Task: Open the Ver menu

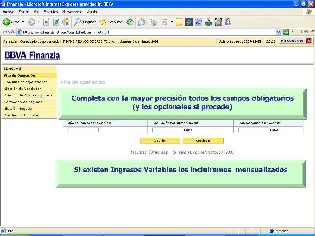Action: [x=36, y=12]
